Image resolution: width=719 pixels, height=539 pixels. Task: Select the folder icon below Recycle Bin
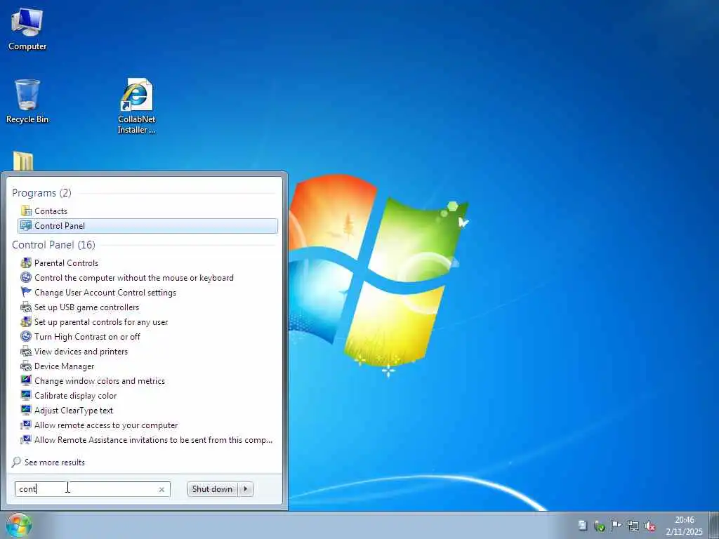(23, 161)
